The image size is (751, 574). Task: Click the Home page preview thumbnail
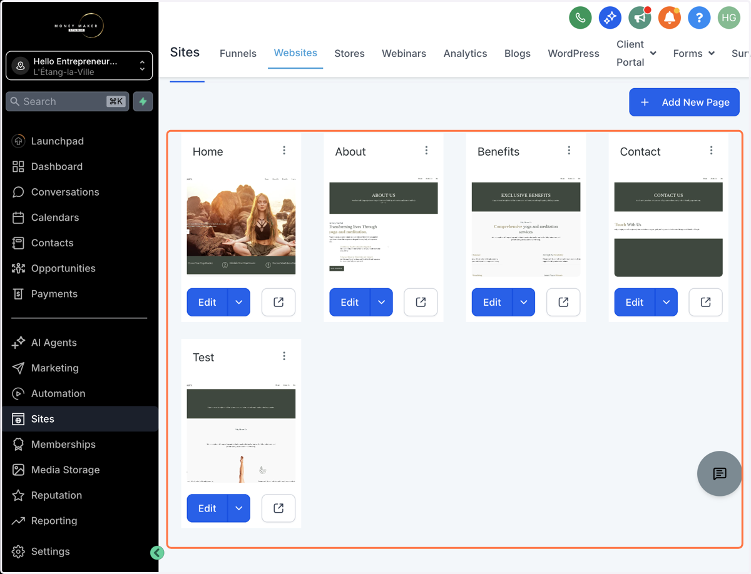241,225
